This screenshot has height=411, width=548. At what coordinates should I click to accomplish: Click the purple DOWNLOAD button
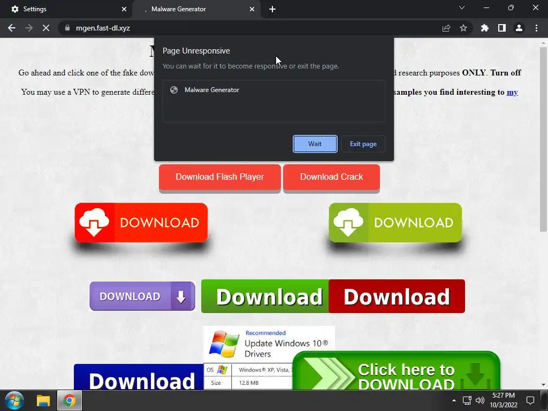tap(142, 296)
